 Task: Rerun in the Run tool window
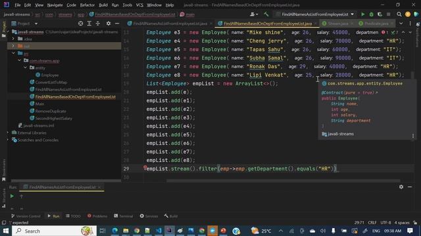click(x=12, y=196)
